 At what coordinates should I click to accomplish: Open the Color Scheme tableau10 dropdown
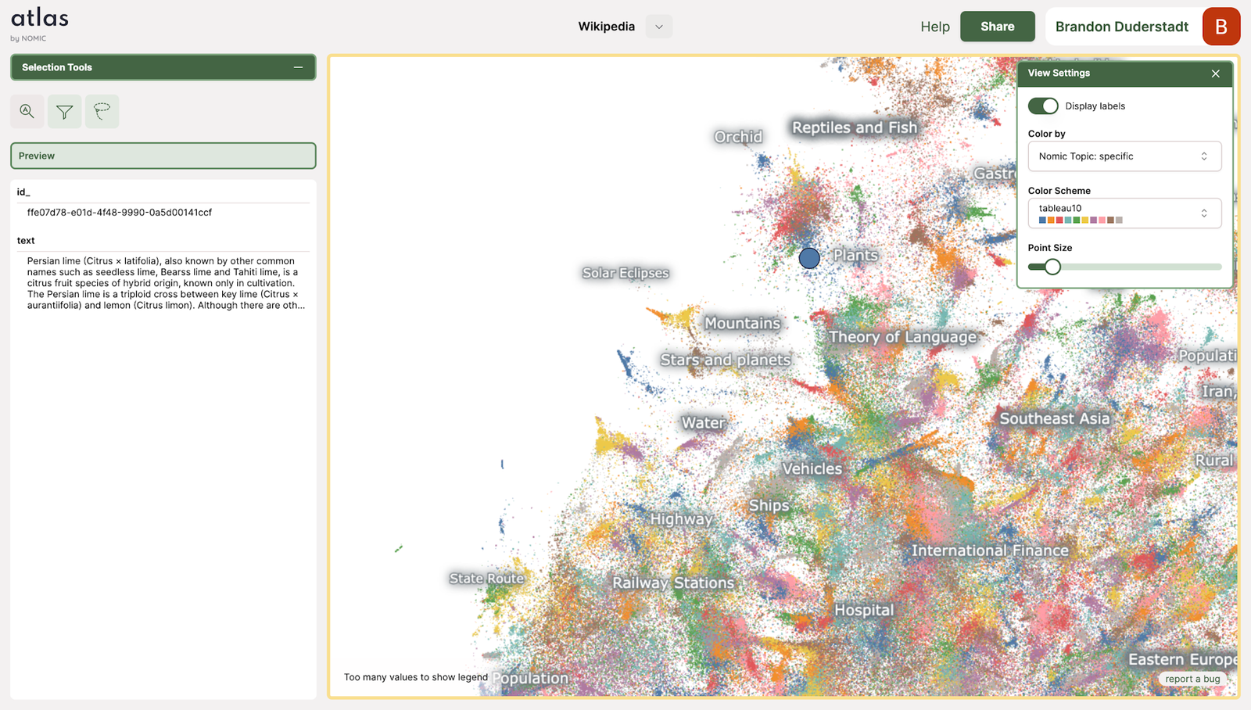1124,213
